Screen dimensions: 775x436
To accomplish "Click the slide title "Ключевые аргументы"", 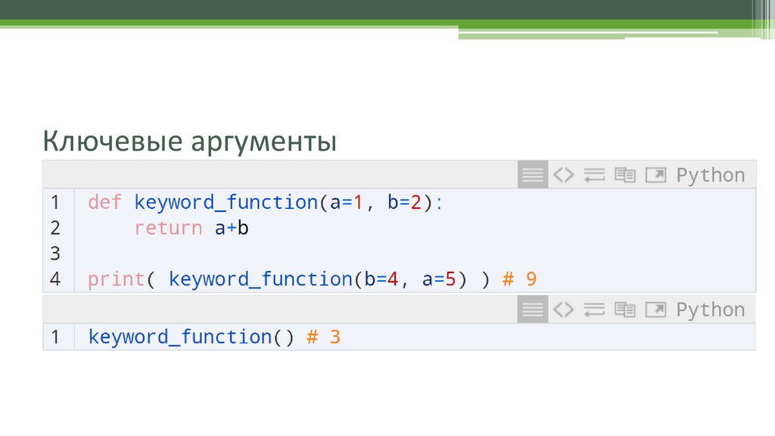I will click(189, 142).
